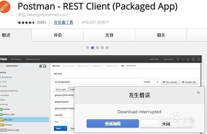Open API Directory in Postman header
This screenshot has width=207, height=134.
(16, 59)
